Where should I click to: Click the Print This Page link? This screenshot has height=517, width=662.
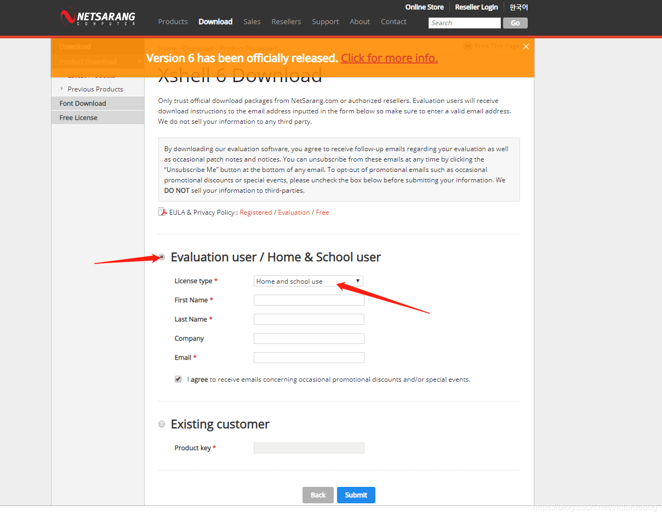point(492,46)
